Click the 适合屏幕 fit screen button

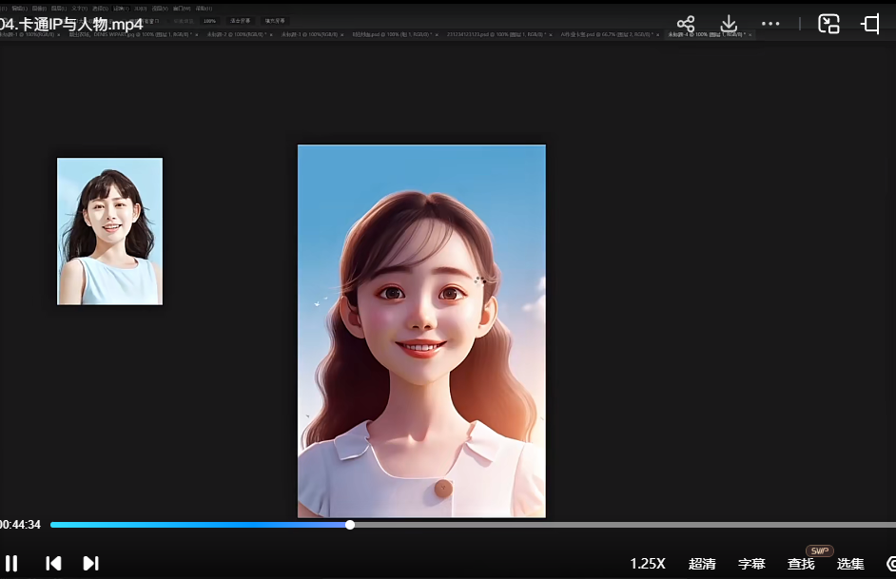[x=240, y=21]
